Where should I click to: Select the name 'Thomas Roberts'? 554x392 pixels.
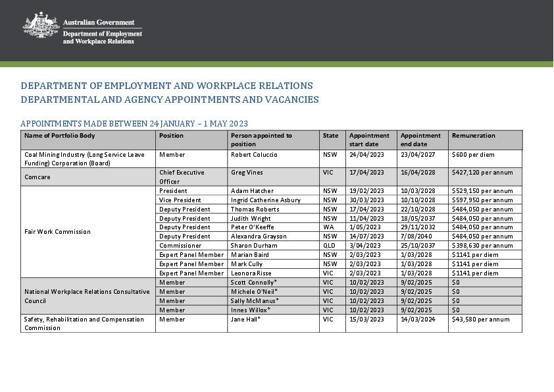(x=255, y=209)
